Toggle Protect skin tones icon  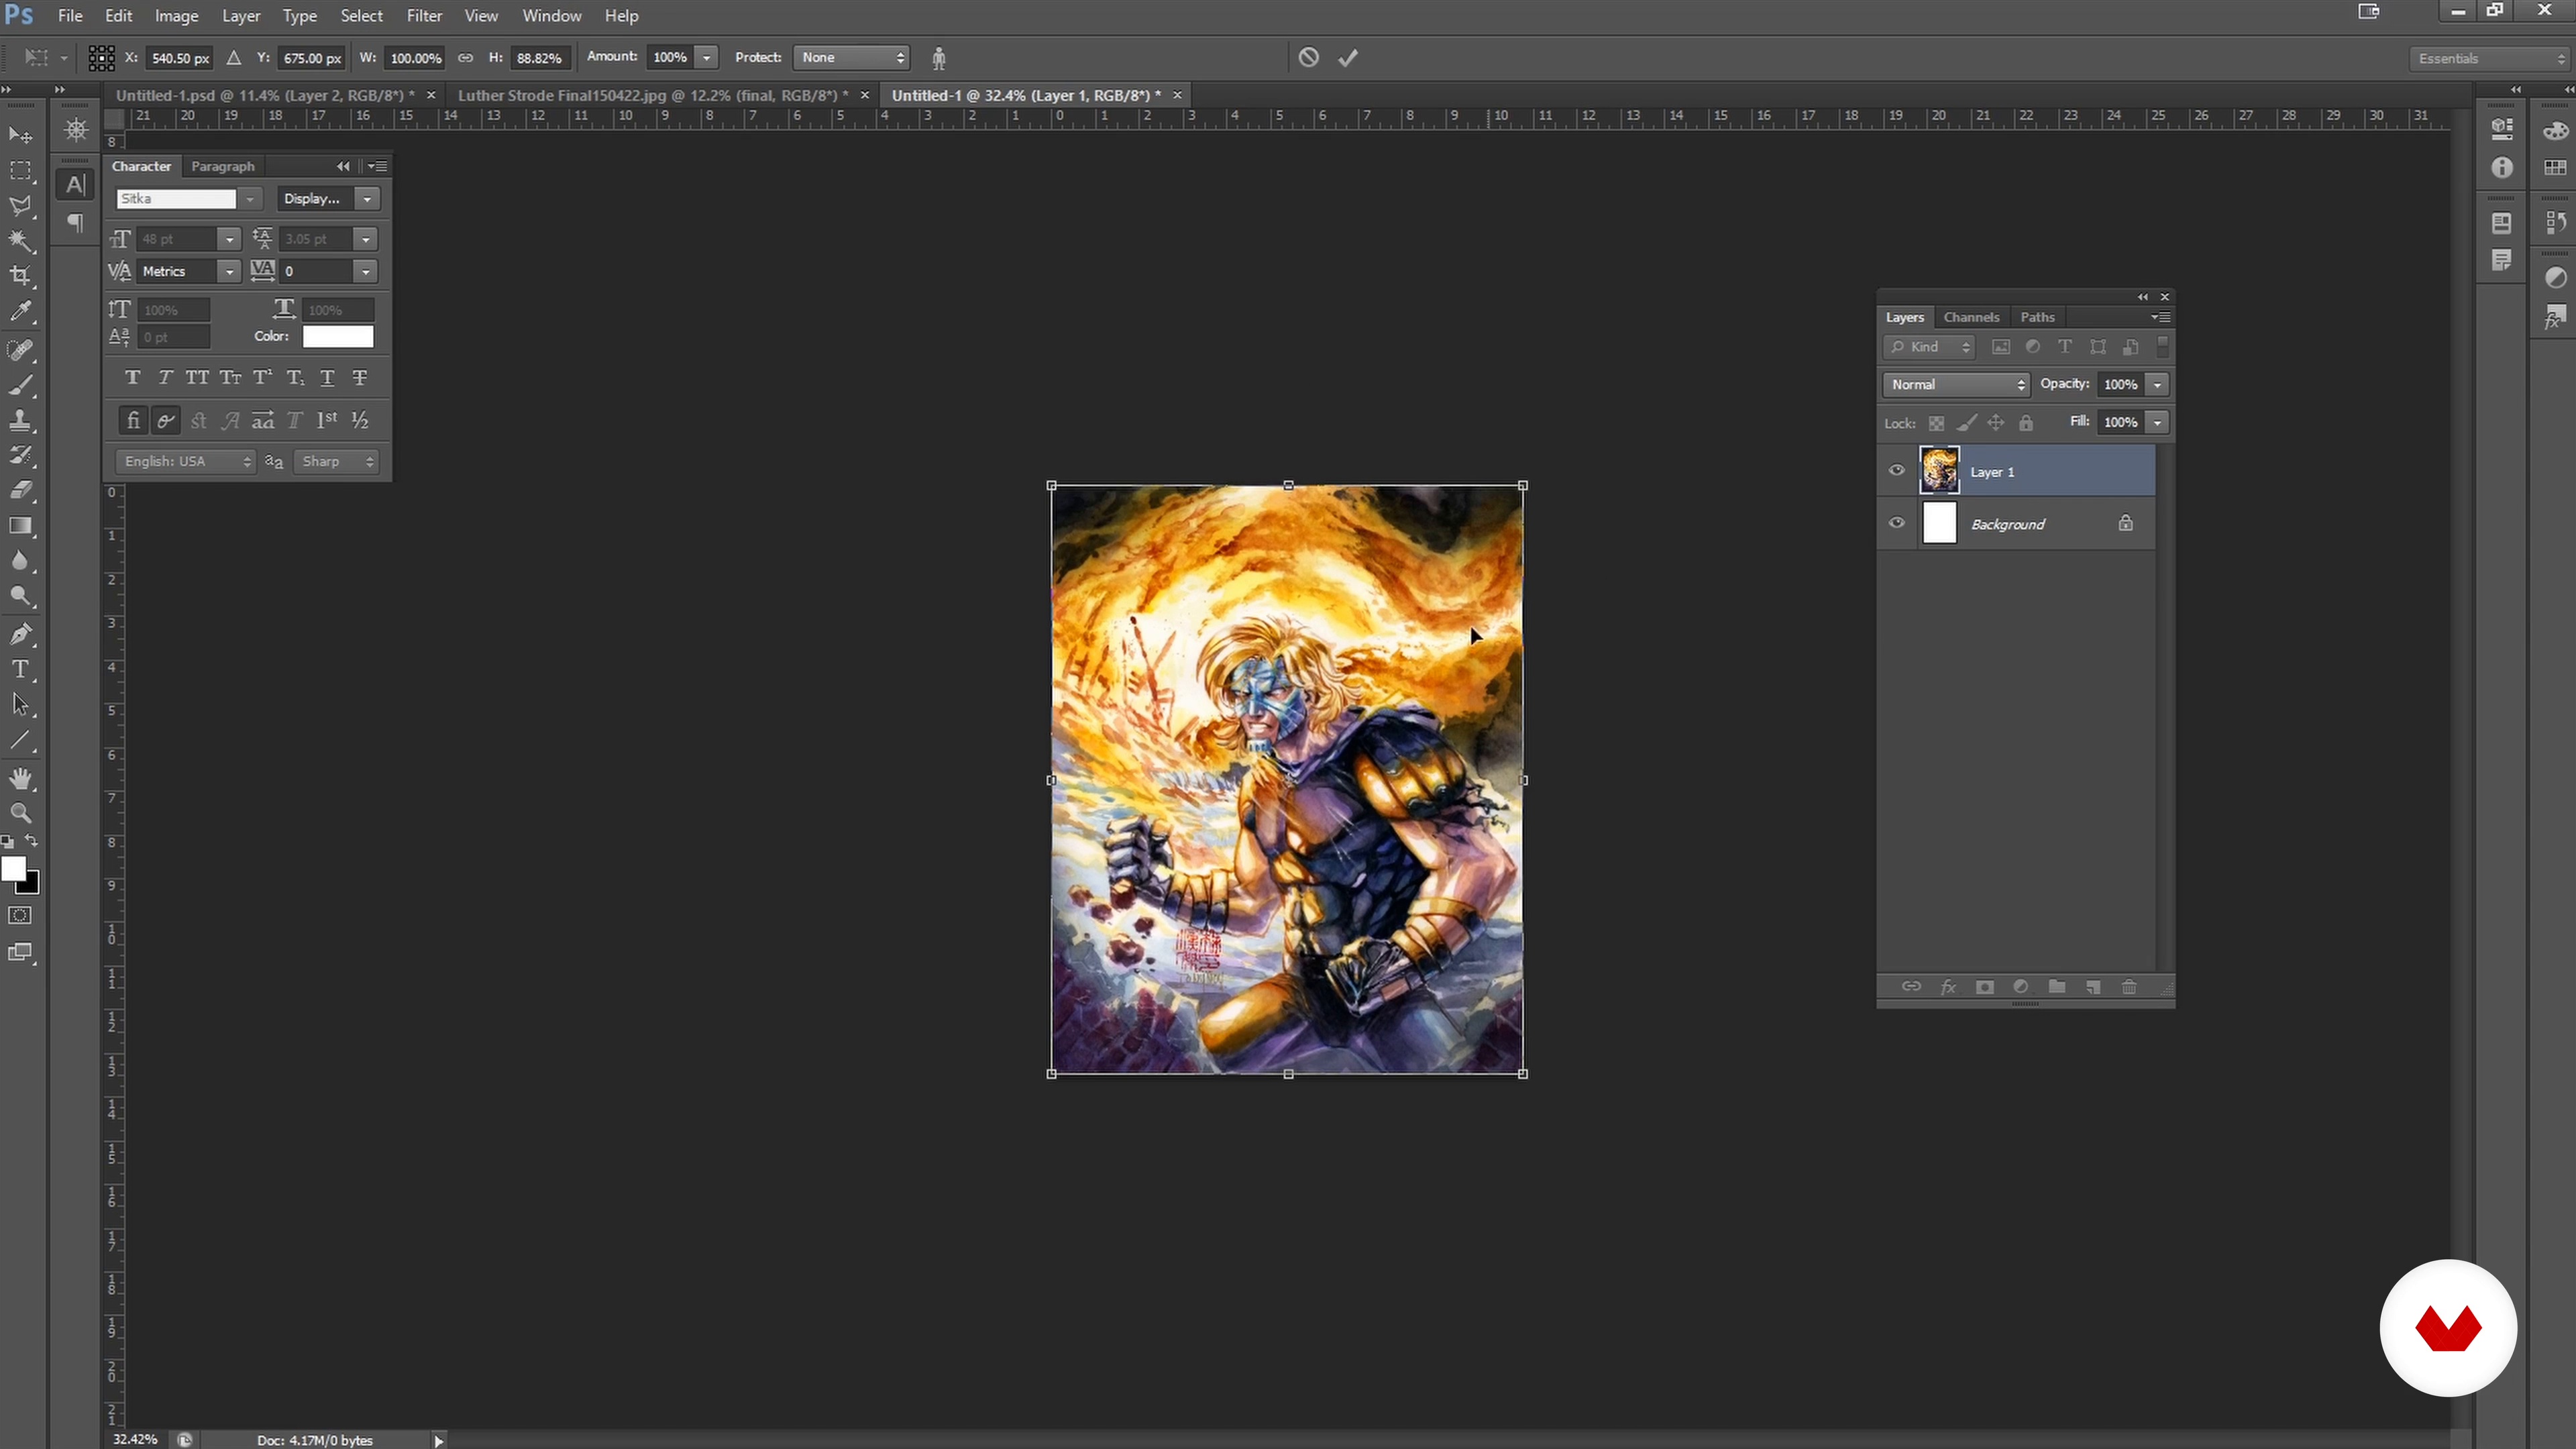coord(938,58)
